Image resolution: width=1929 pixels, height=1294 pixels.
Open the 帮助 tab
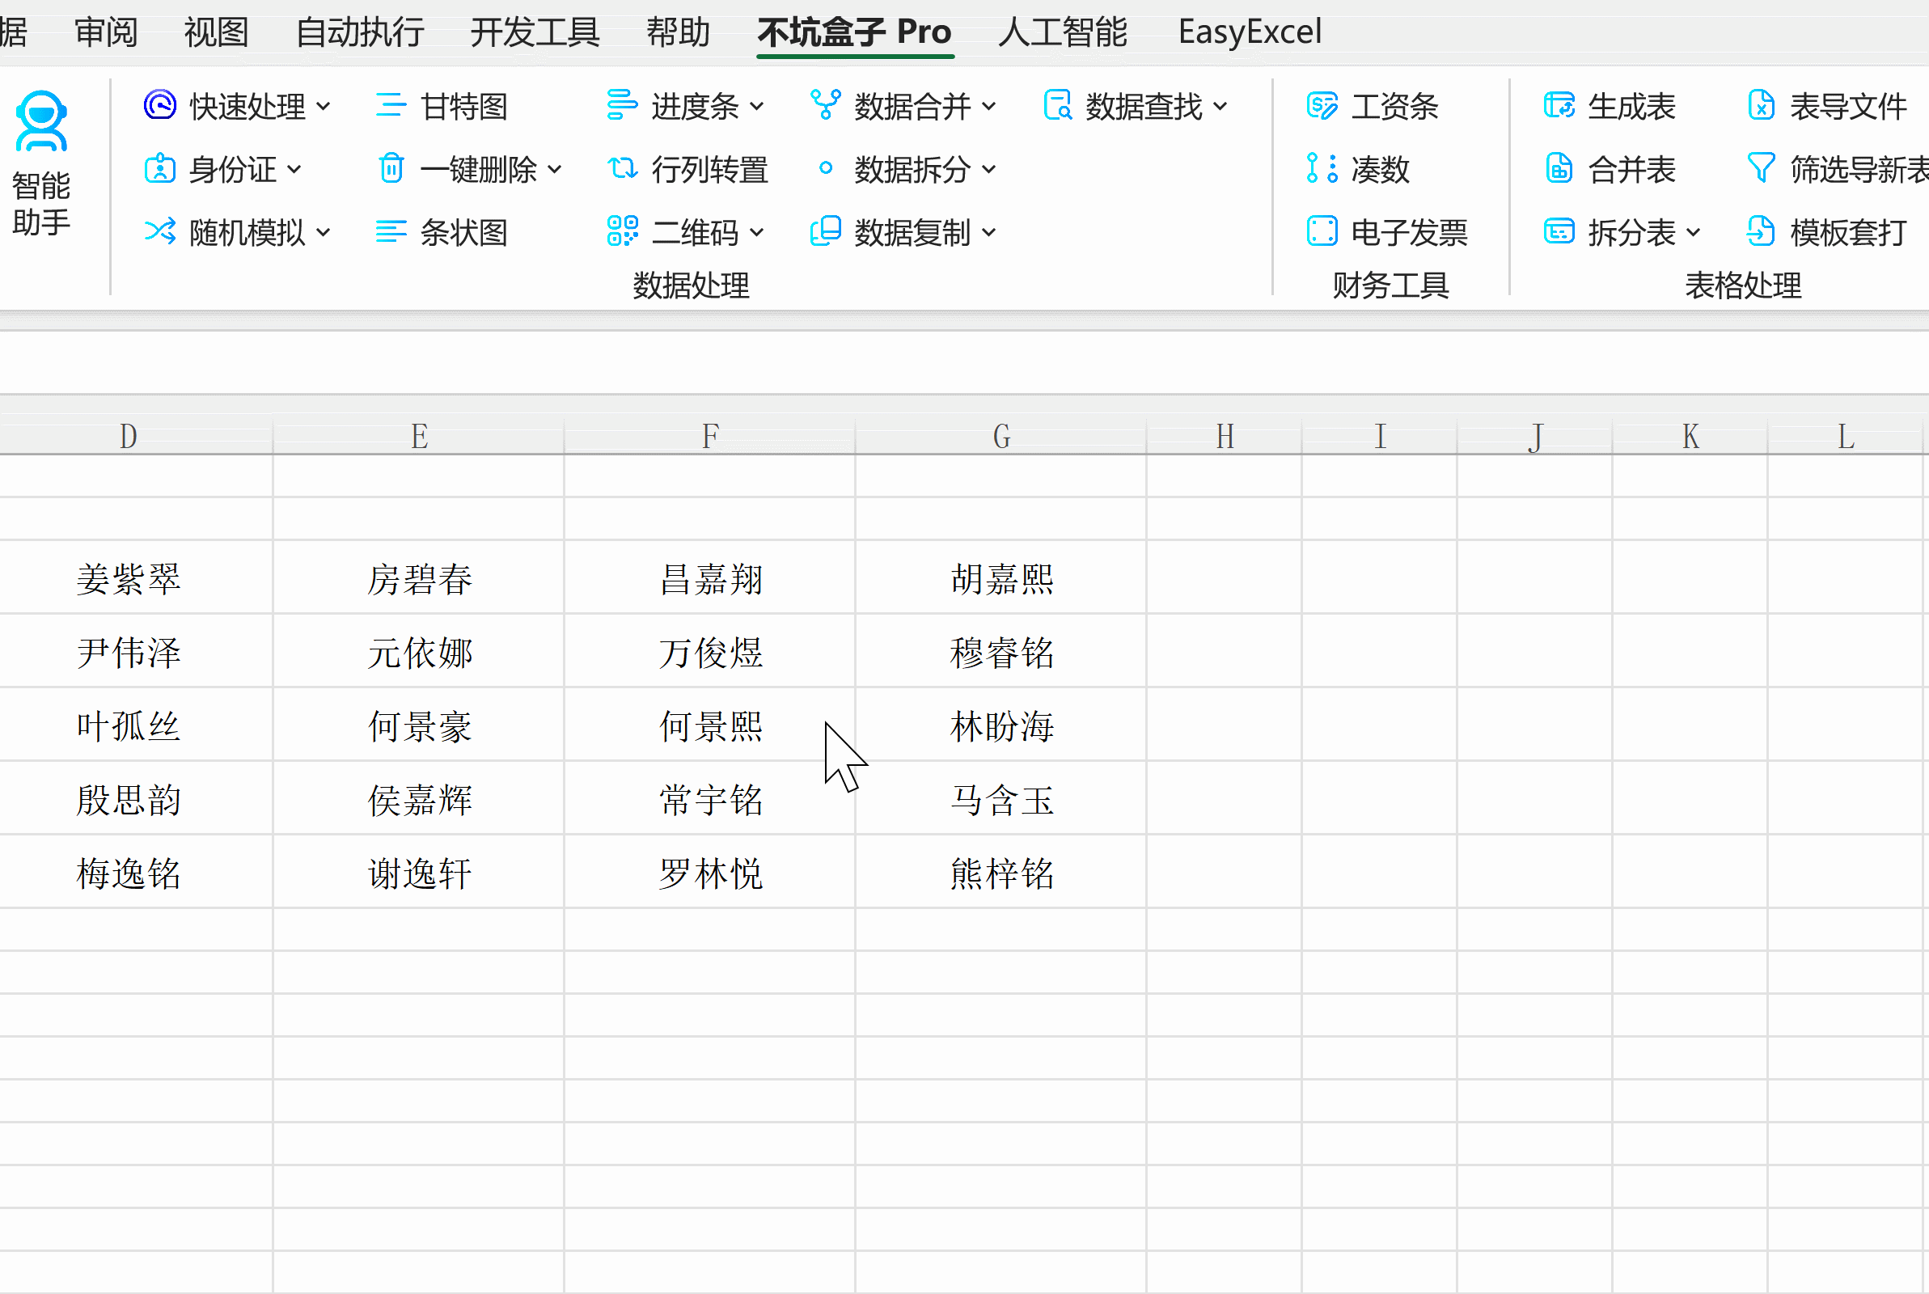point(679,32)
